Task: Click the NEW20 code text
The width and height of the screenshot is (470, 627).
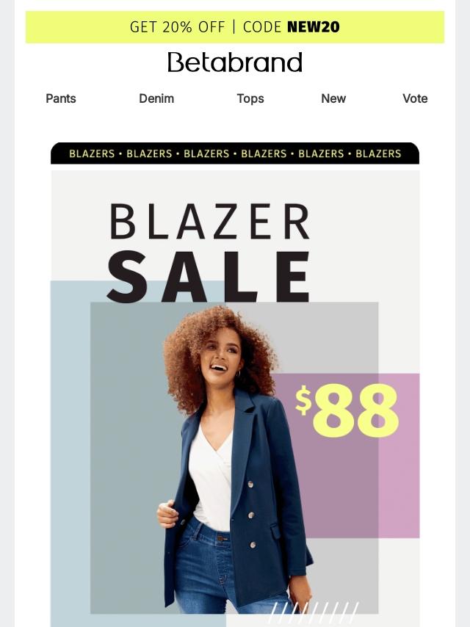Action: [313, 27]
